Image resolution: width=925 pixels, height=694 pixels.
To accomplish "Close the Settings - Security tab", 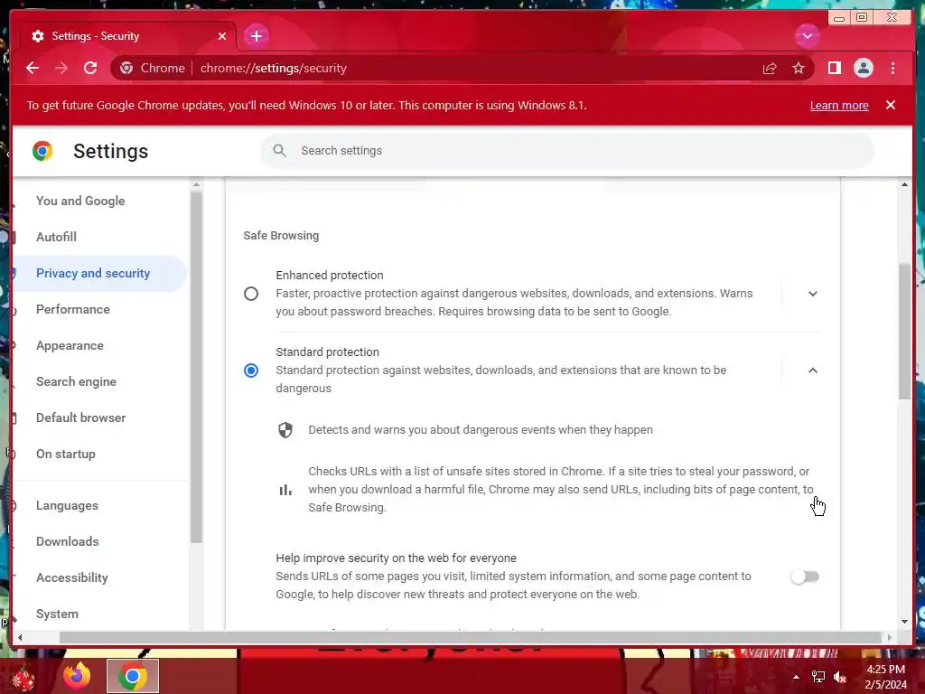I will [222, 36].
